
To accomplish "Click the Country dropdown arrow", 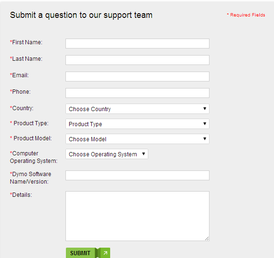I will pyautogui.click(x=205, y=109).
